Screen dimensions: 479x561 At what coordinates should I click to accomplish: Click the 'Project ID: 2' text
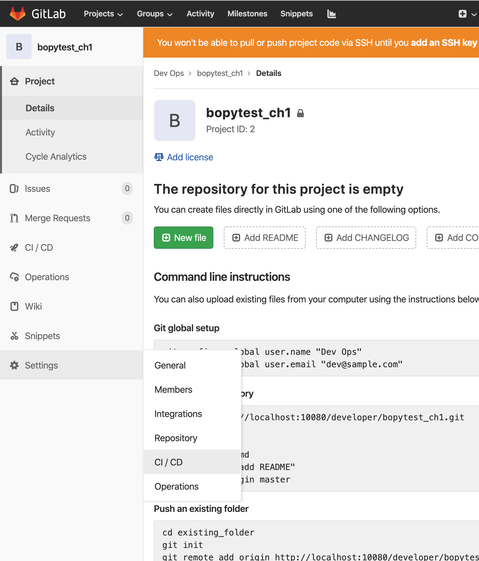coord(230,129)
